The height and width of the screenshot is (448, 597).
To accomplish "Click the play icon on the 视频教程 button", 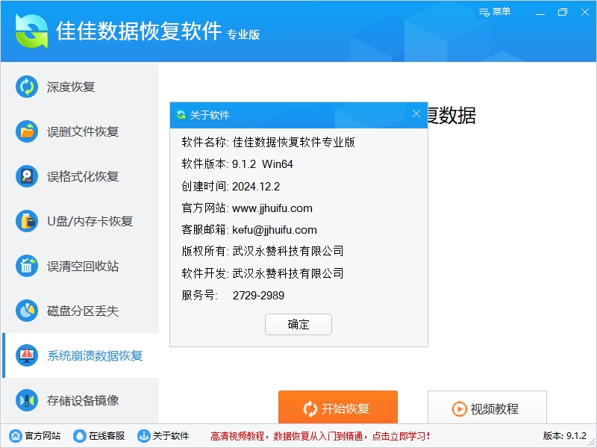I will pos(459,408).
